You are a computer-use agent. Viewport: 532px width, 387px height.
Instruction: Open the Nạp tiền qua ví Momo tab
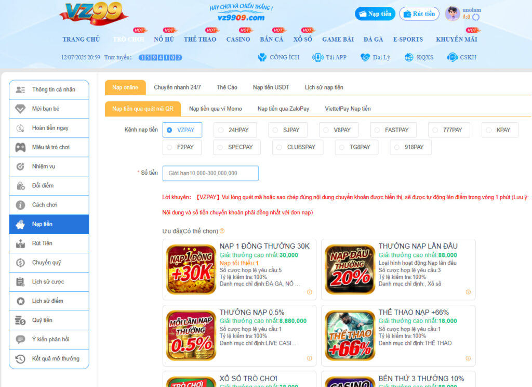click(x=215, y=109)
